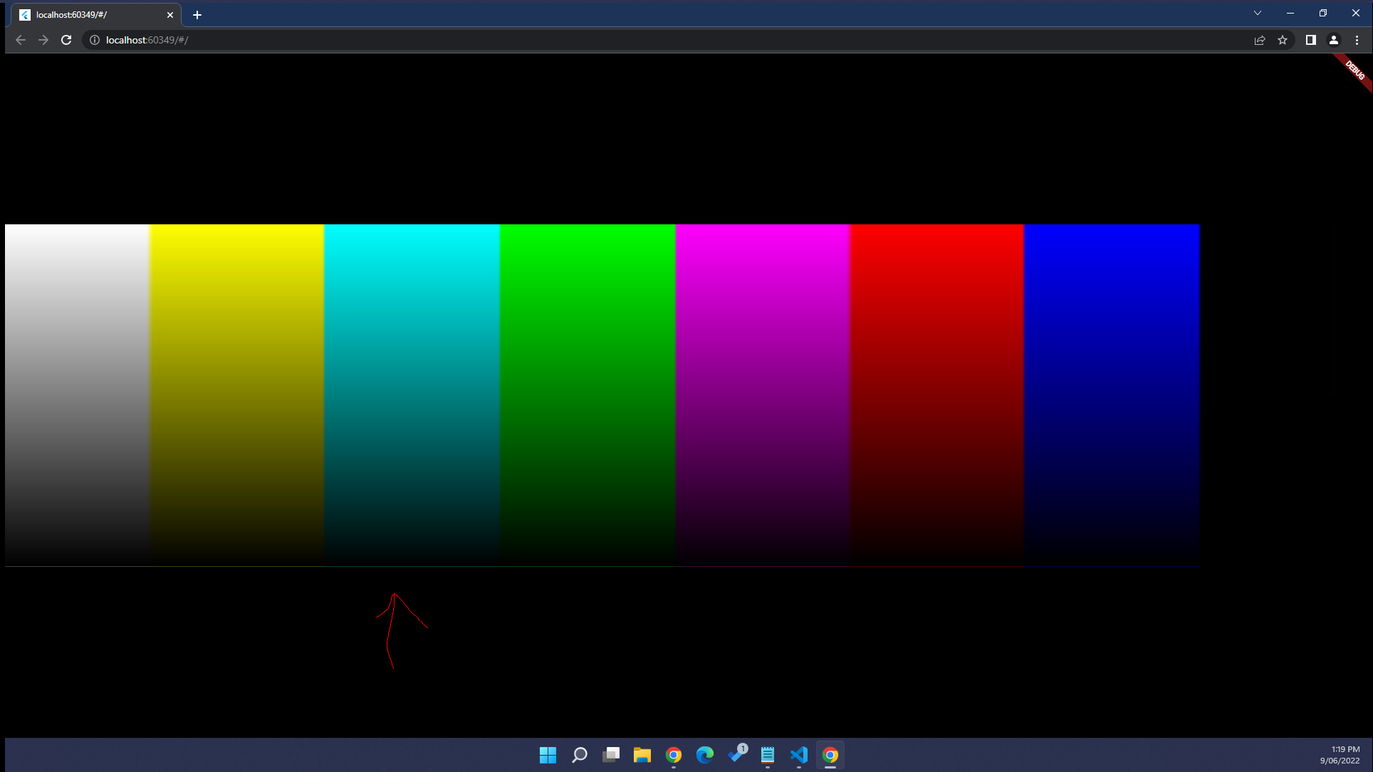Open File Explorer from the taskbar
Screen dimensions: 1373x772
[x=642, y=756]
